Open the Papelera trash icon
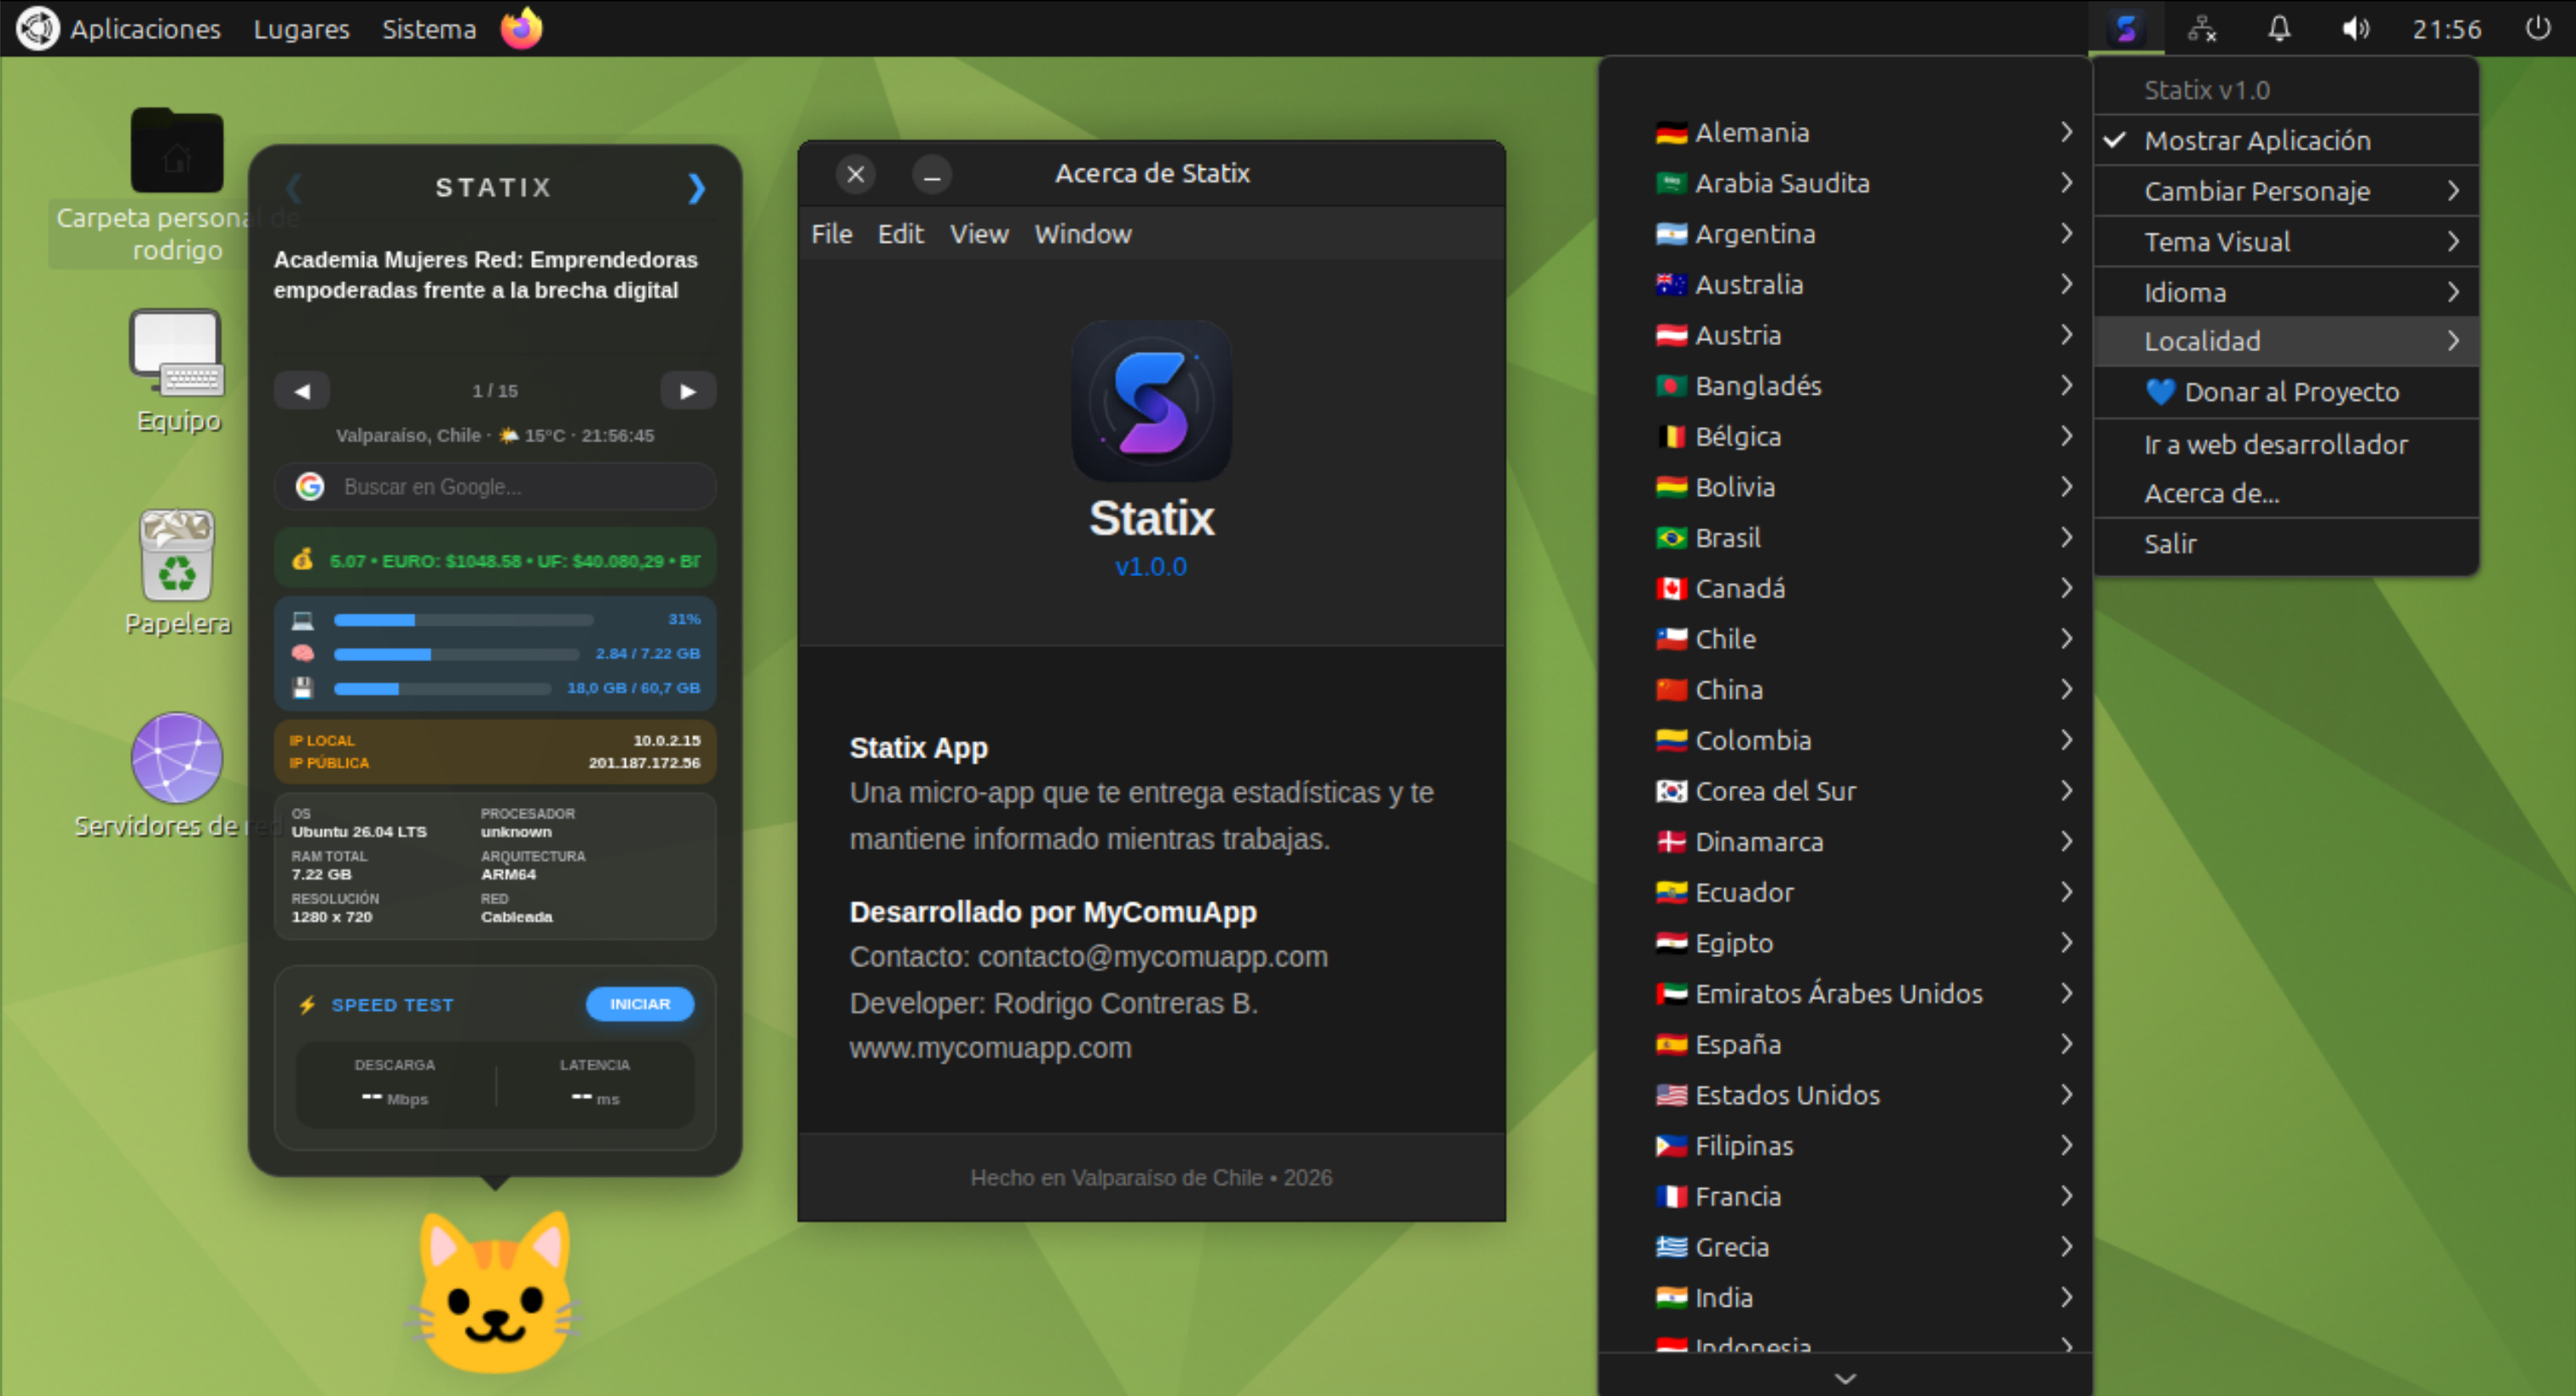 [x=177, y=554]
